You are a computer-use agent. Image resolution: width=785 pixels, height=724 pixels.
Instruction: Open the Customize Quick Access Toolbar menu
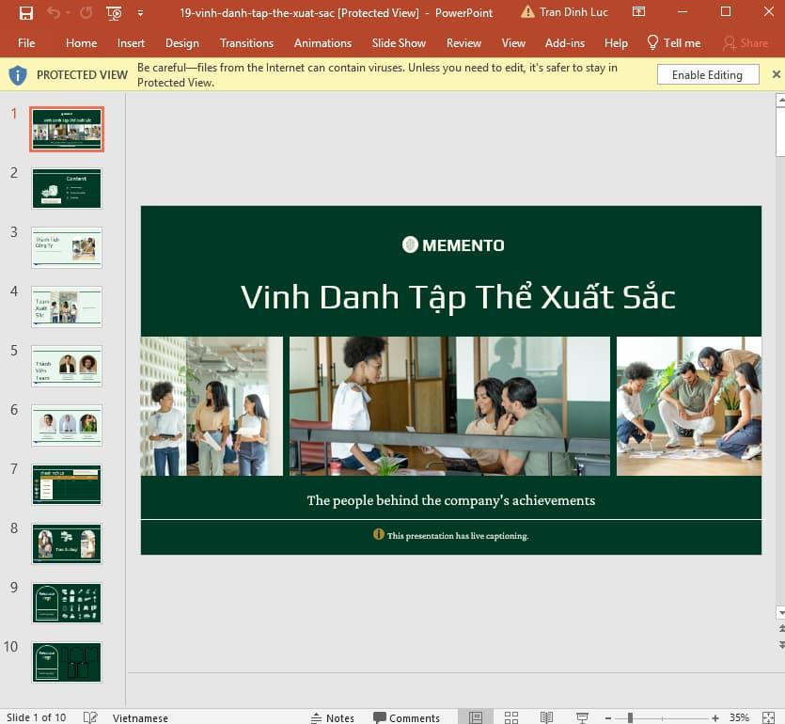coord(139,12)
